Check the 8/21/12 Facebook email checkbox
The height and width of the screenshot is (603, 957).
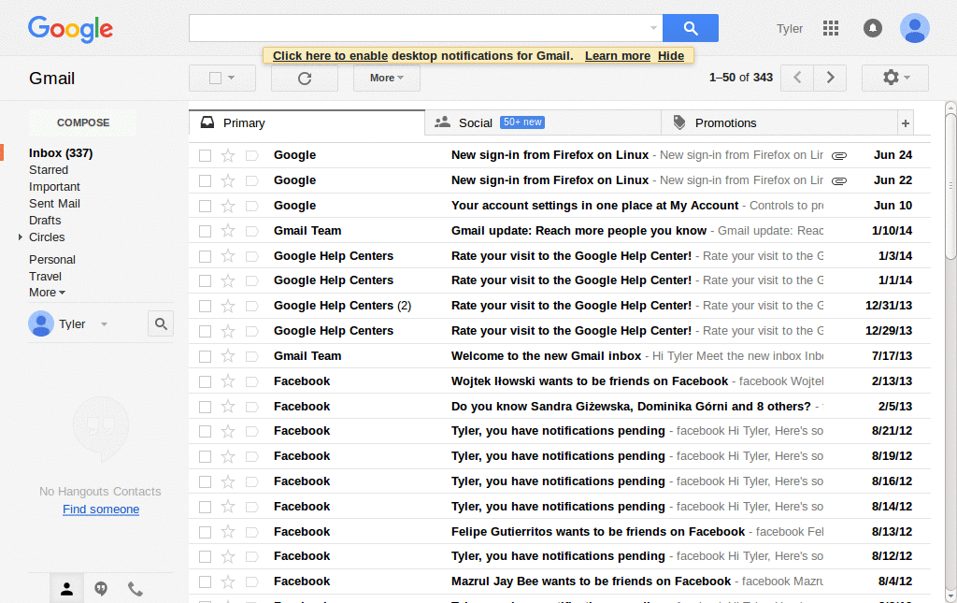pos(205,432)
